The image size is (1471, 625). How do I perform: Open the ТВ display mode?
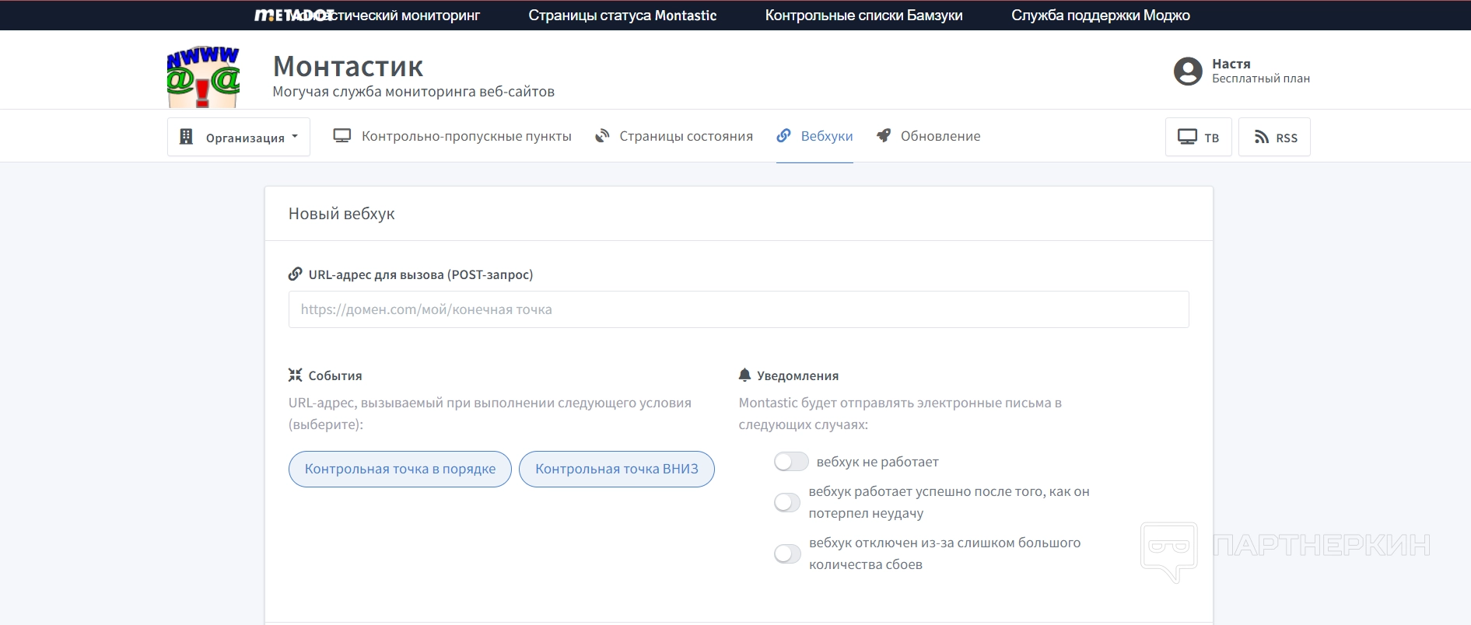pyautogui.click(x=1198, y=138)
